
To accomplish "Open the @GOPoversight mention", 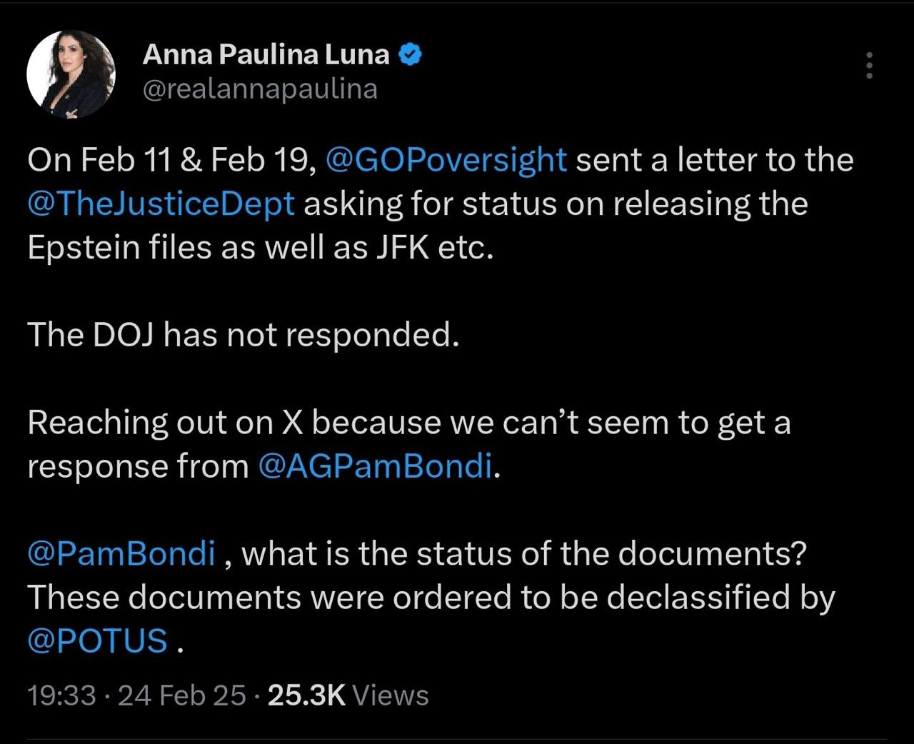I will pos(446,159).
